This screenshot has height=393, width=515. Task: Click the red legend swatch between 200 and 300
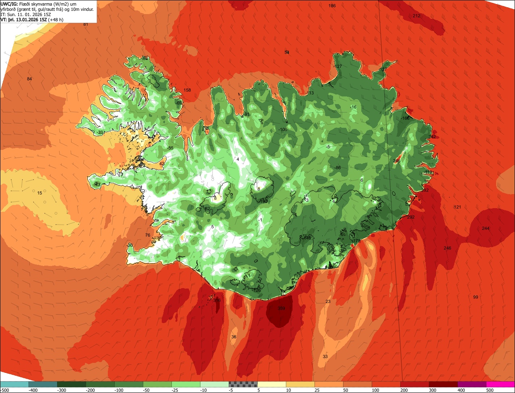415,384
